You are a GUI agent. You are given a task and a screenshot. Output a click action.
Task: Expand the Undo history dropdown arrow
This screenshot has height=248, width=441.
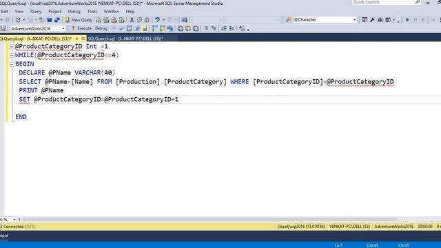pyautogui.click(x=163, y=20)
